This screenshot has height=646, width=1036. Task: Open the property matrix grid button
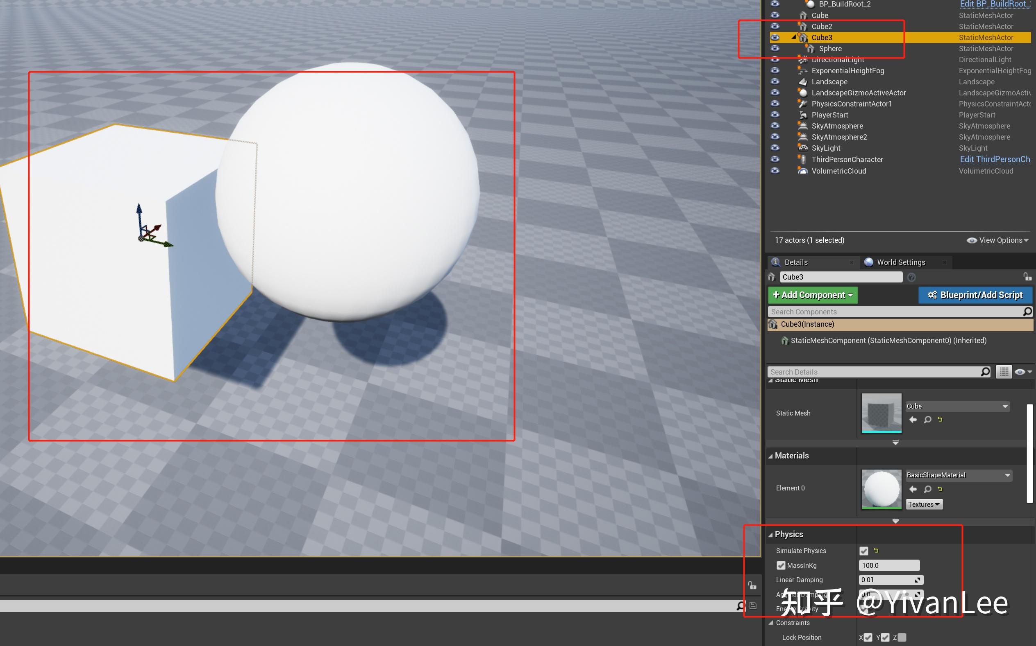1004,372
